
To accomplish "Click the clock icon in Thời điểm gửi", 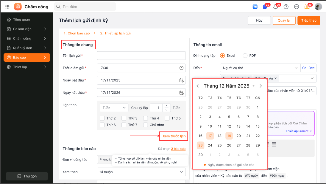I will point(181,68).
